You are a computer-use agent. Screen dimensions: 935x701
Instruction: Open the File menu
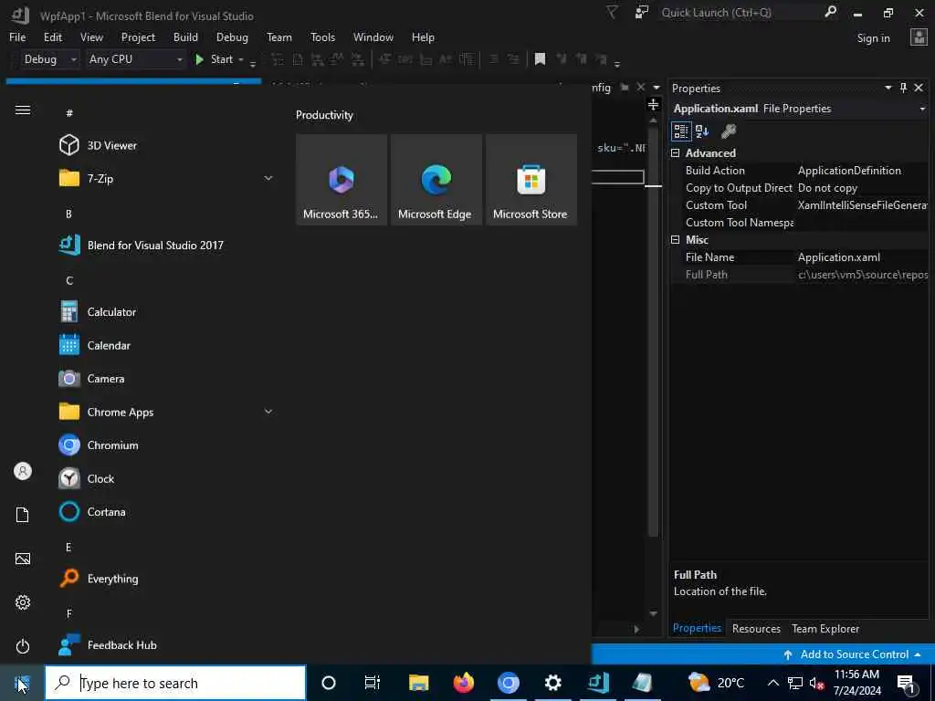point(17,37)
